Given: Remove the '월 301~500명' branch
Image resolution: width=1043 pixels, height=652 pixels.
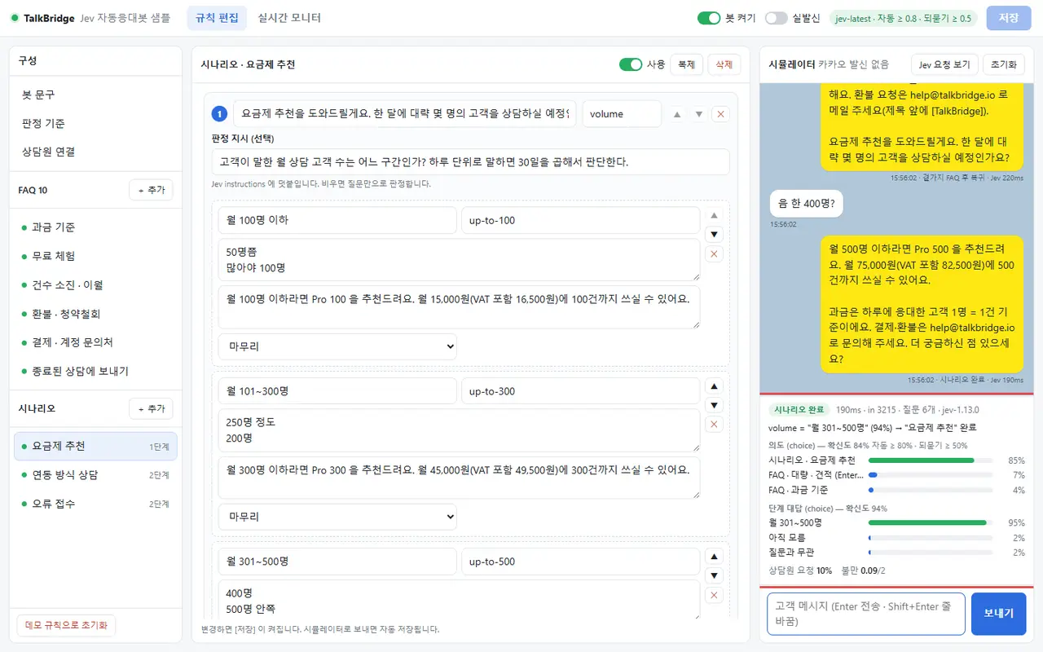Looking at the screenshot, I should click(x=715, y=595).
